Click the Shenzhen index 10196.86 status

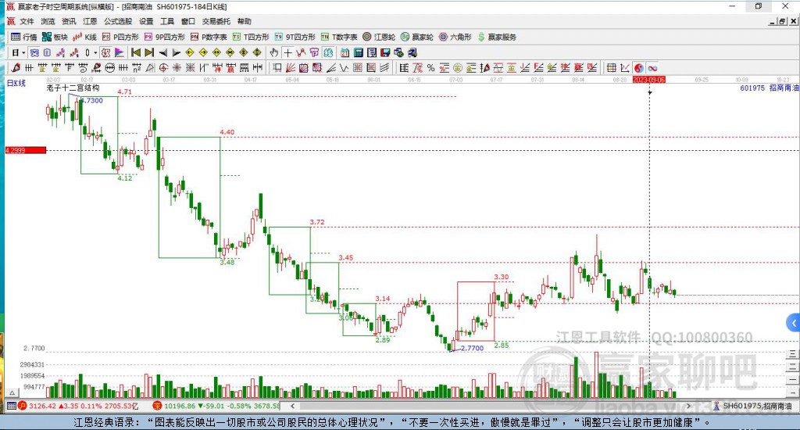216,406
